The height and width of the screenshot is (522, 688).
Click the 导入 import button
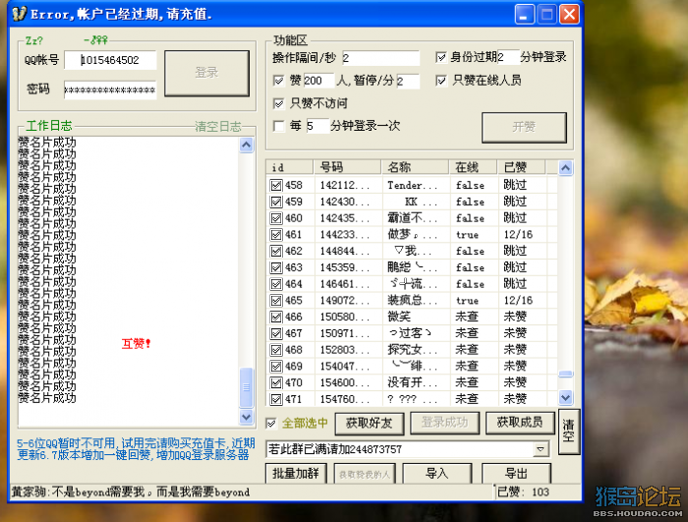click(x=437, y=474)
